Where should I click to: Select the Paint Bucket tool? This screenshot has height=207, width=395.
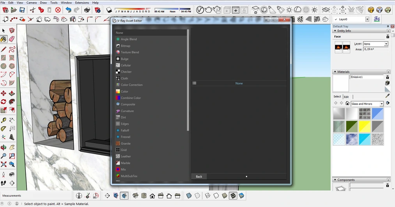point(4,39)
